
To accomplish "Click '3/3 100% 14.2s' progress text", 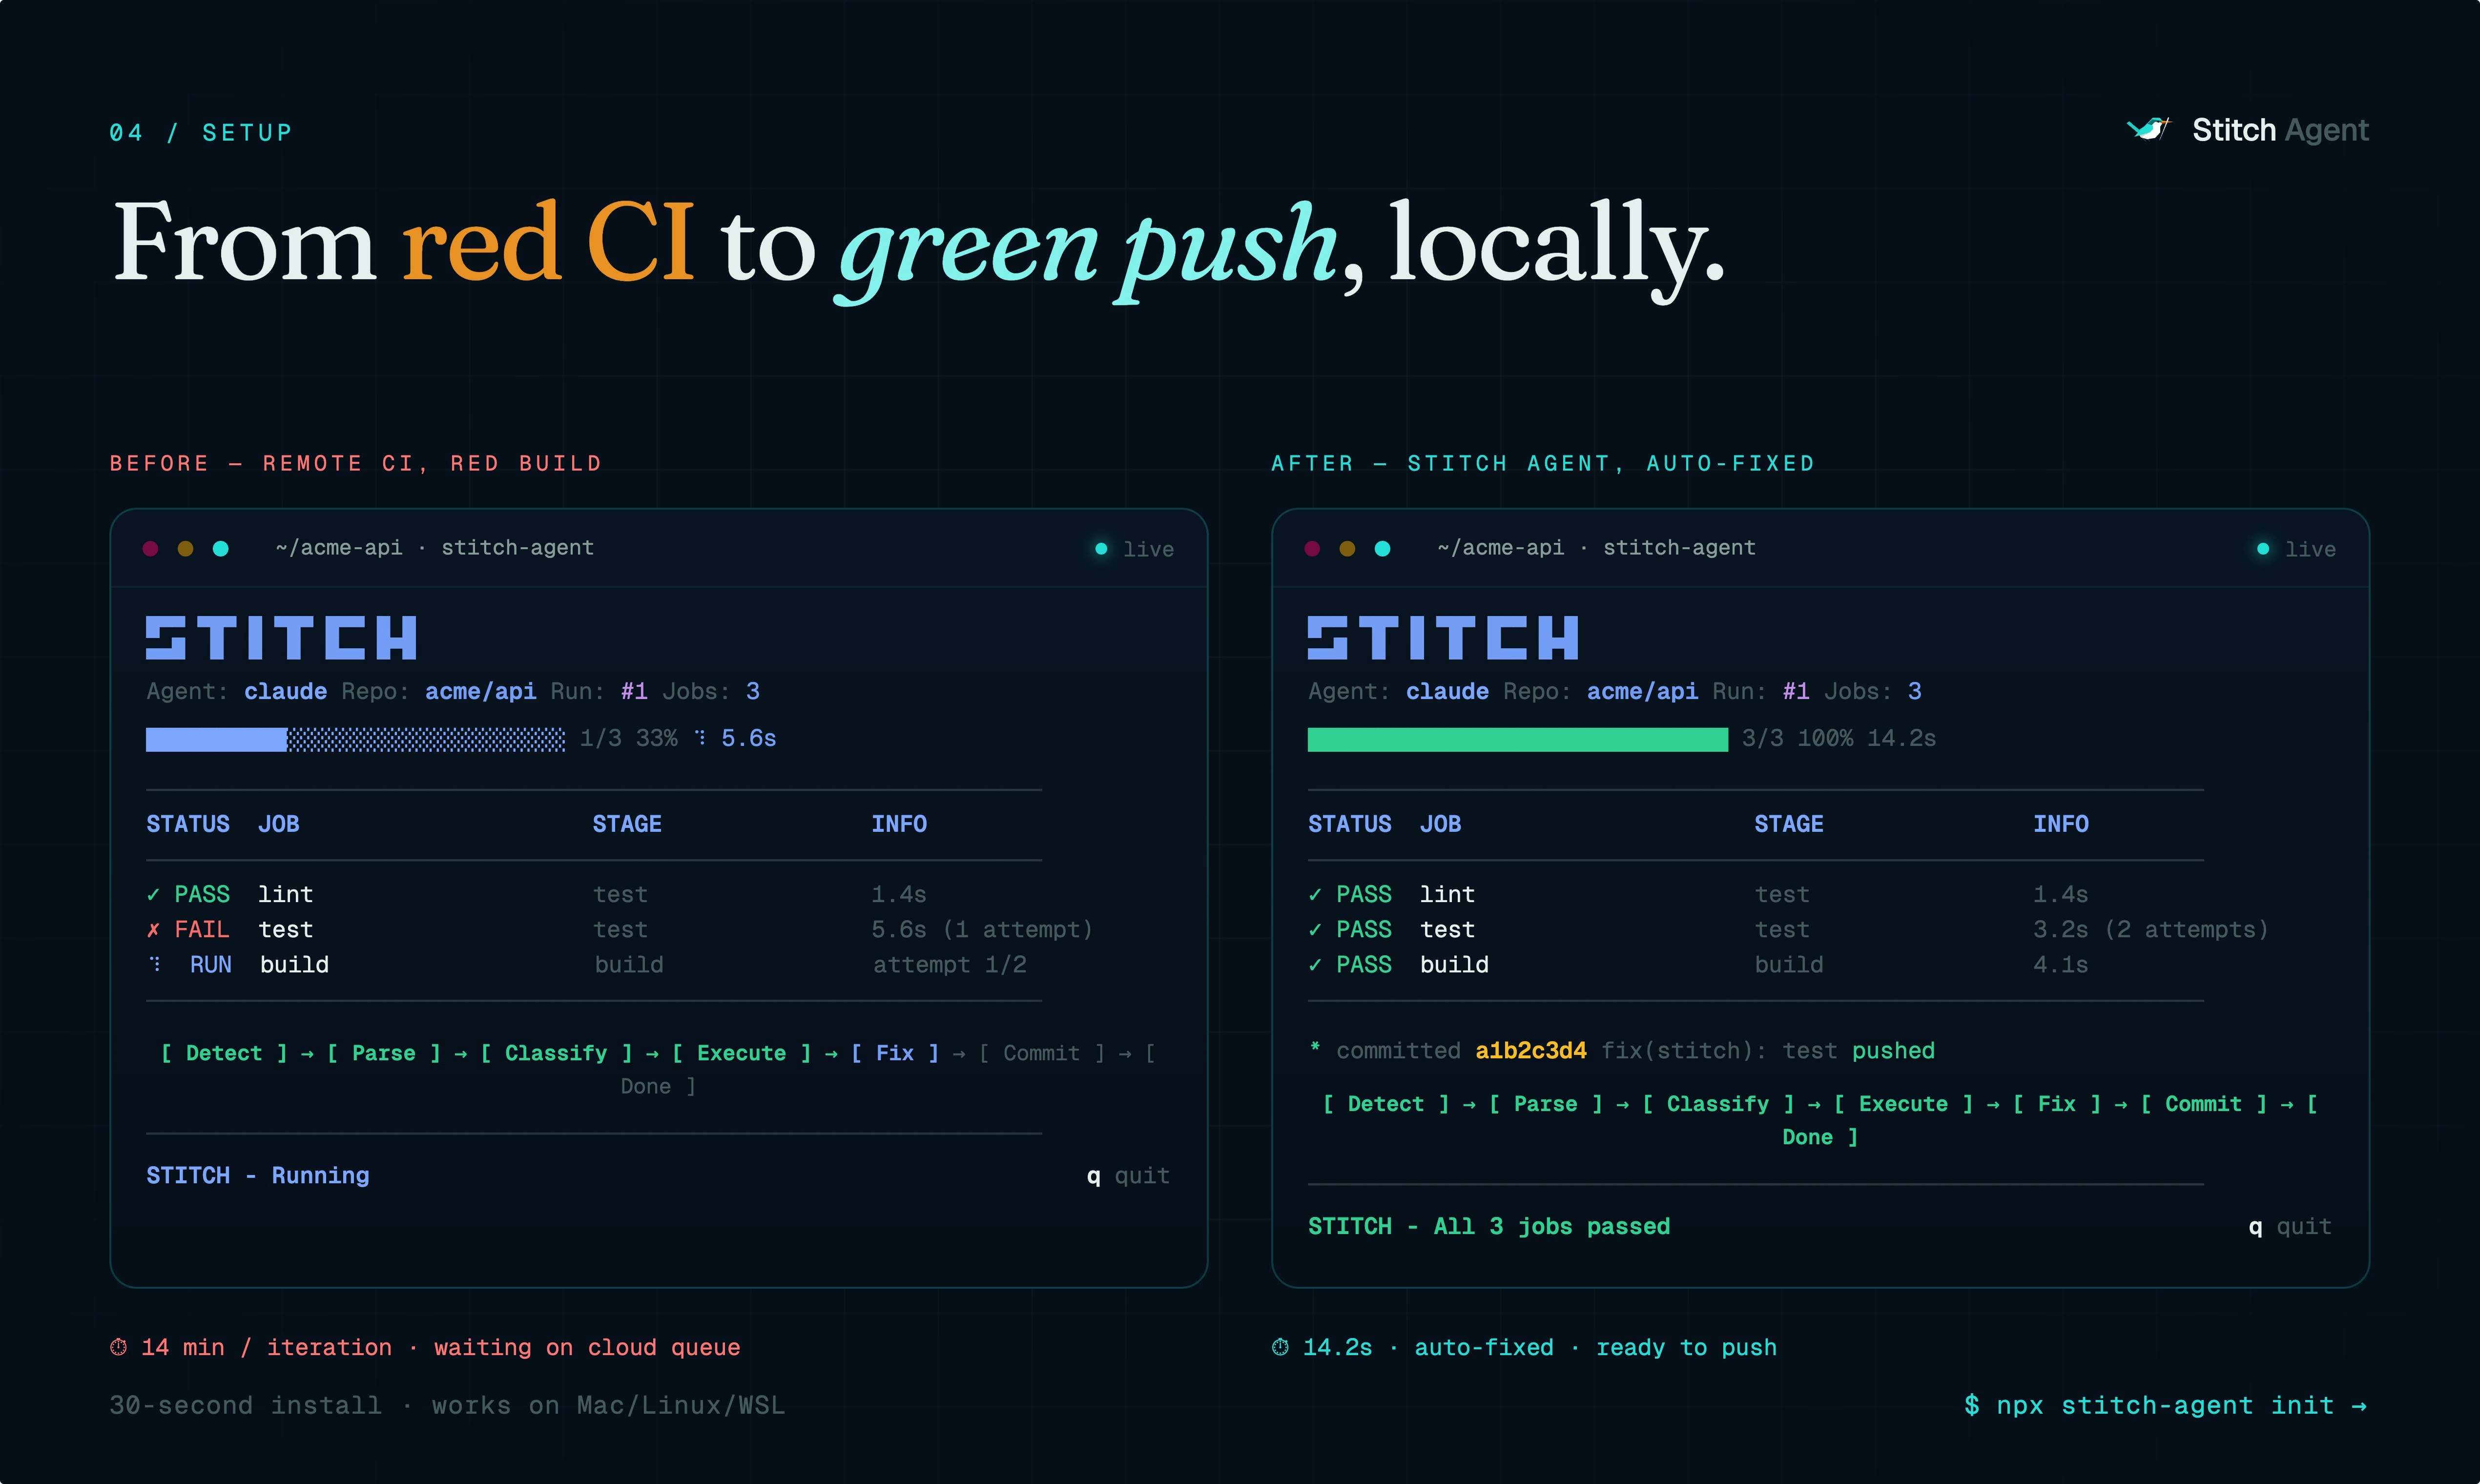I will click(1839, 738).
